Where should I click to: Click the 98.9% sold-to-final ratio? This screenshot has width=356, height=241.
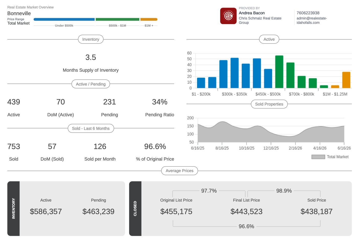click(x=284, y=191)
